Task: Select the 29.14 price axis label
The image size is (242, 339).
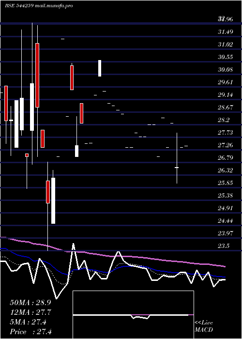Action: pyautogui.click(x=226, y=95)
